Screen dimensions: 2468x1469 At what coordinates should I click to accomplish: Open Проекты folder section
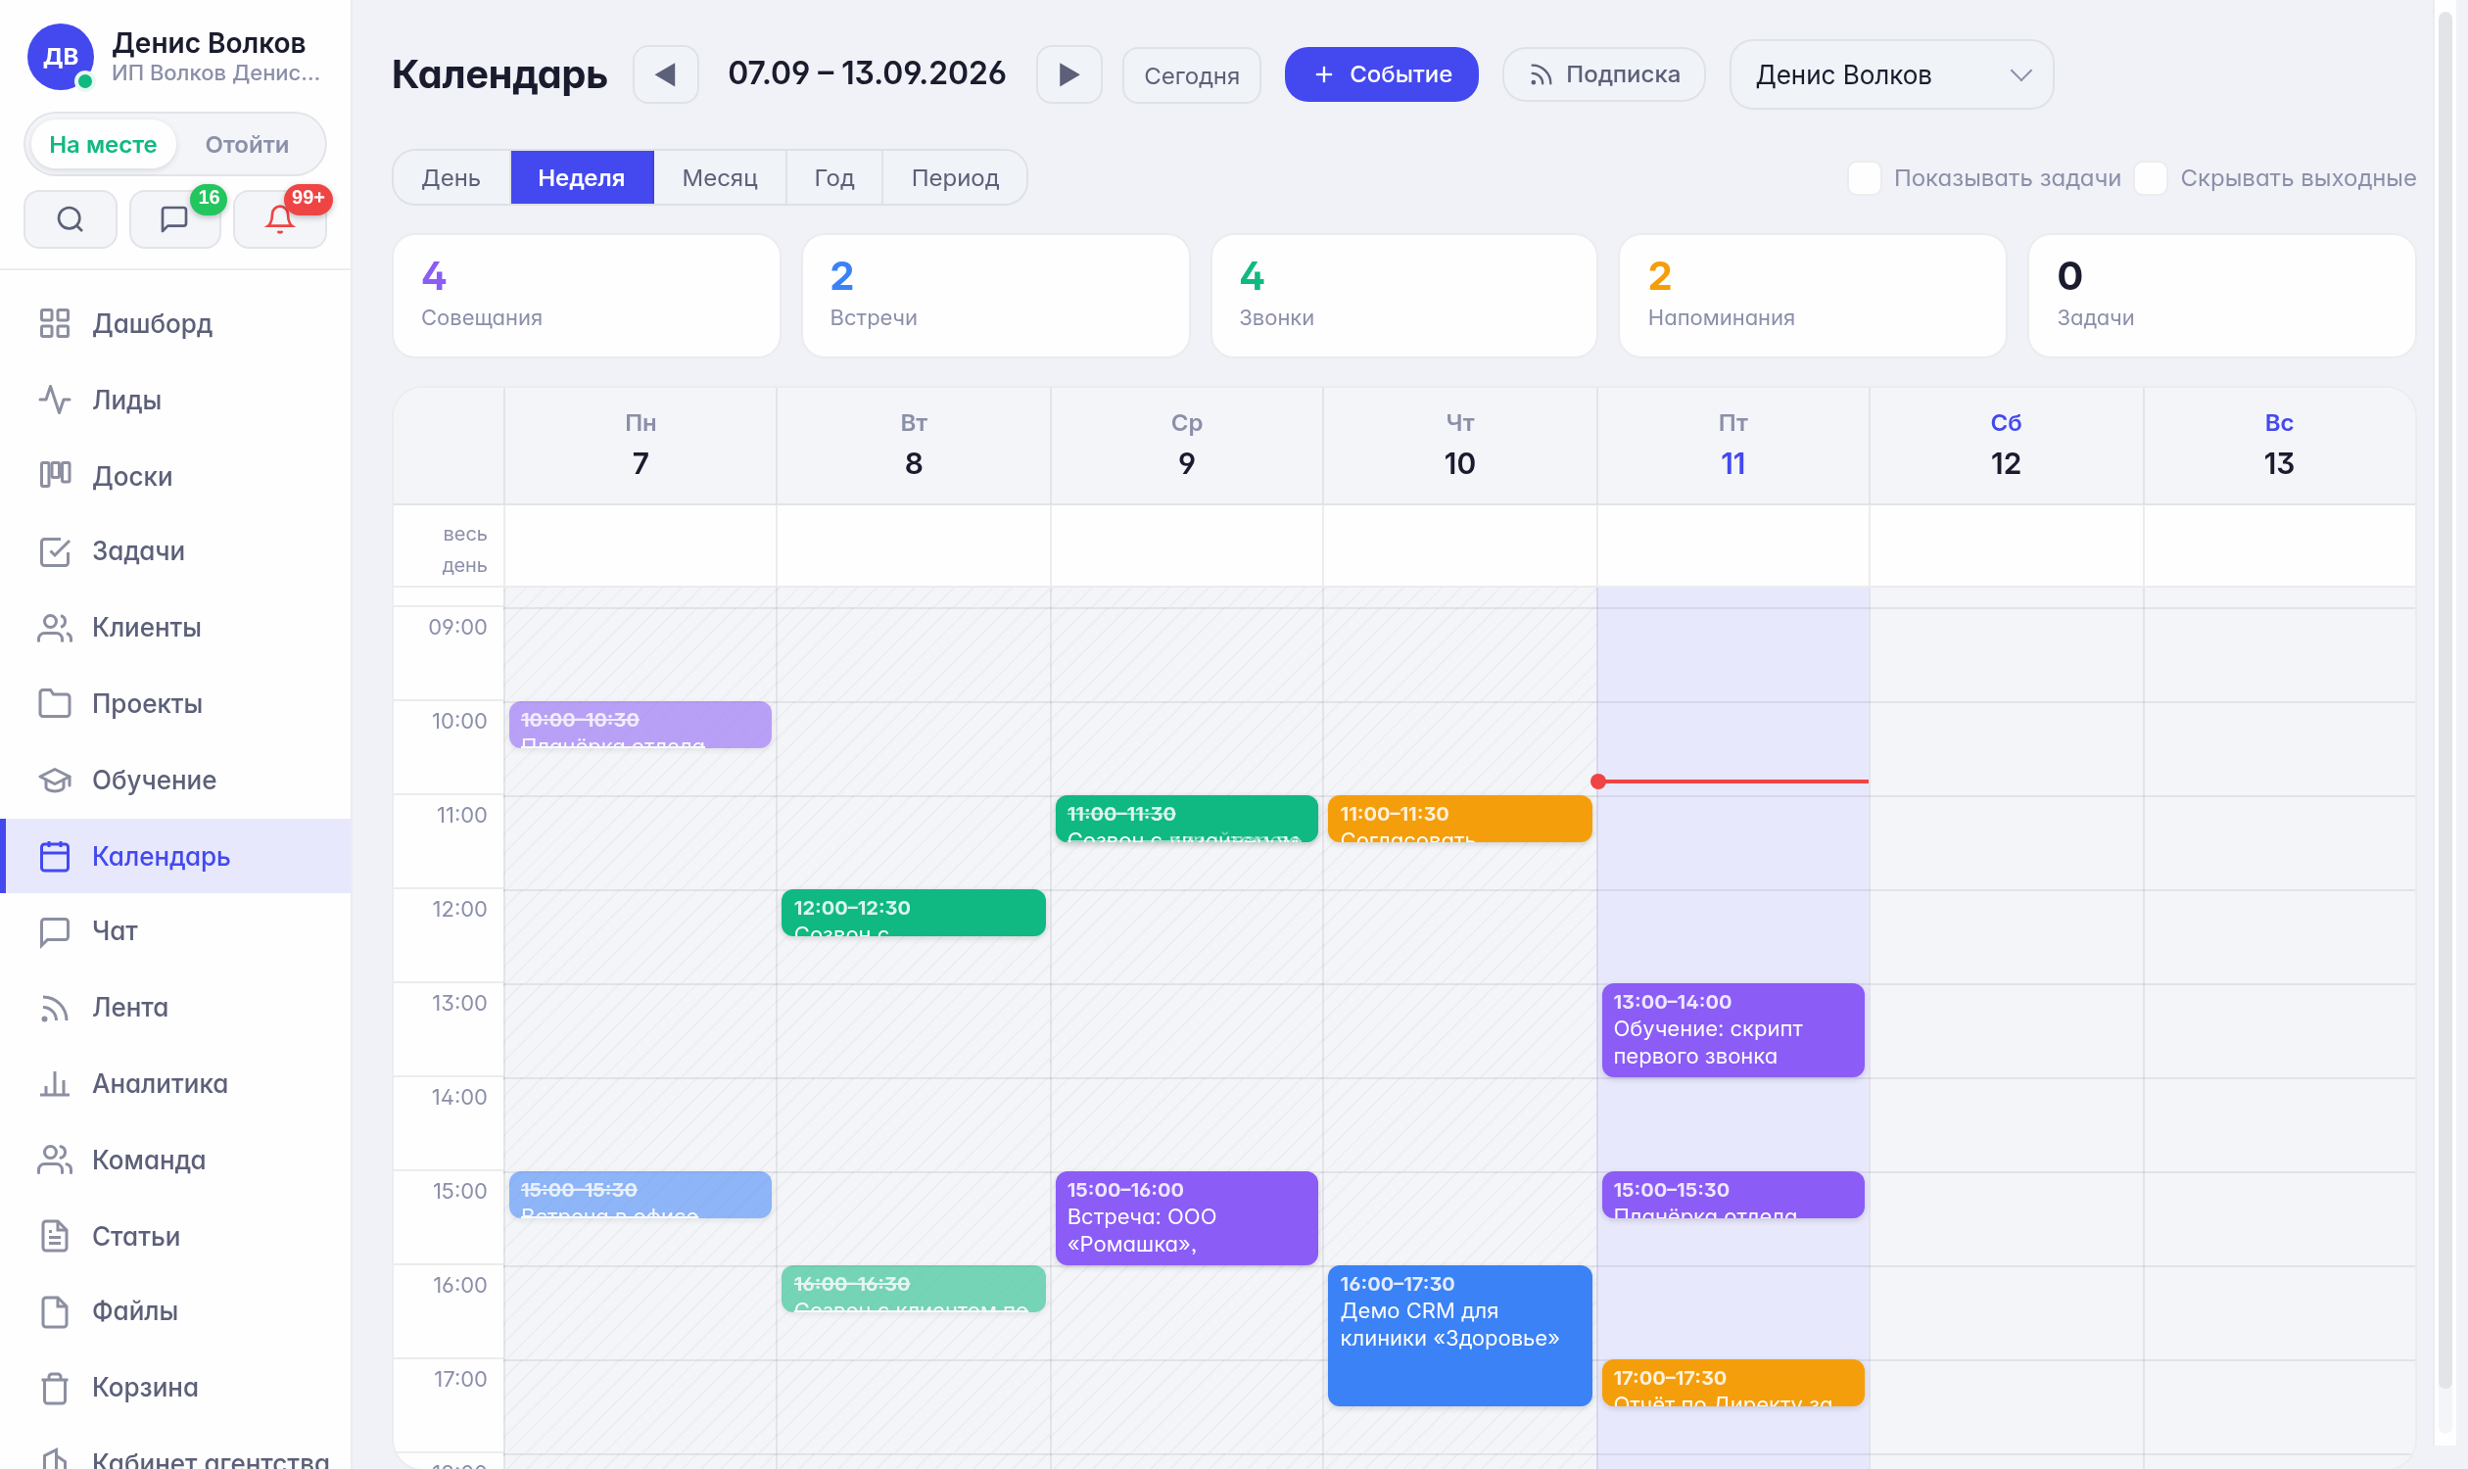click(176, 704)
